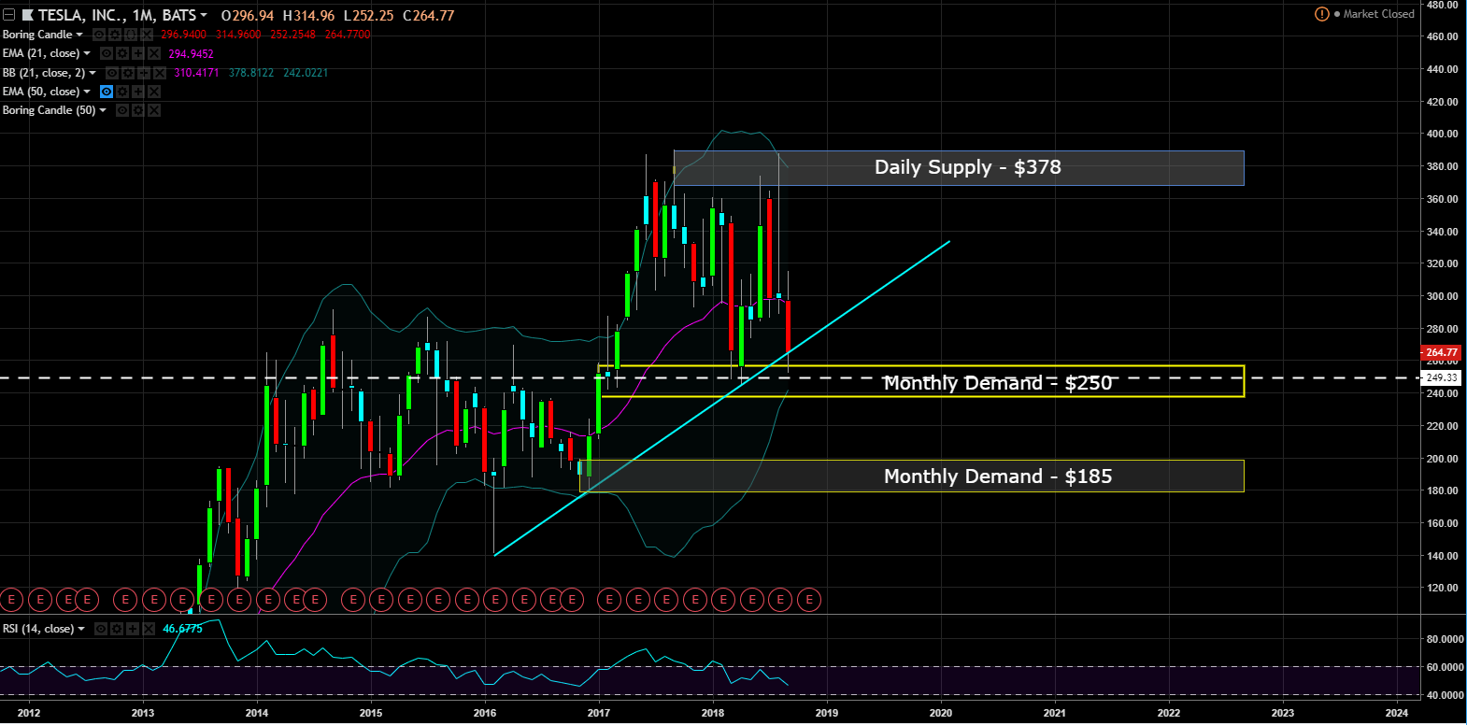Click the 400.00 price scale label

(x=1443, y=134)
